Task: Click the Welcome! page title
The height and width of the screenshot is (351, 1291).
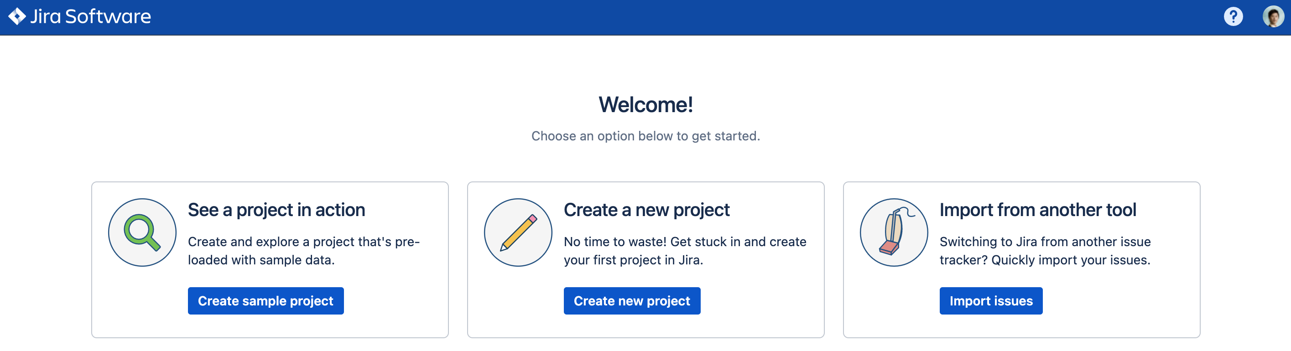Action: point(645,105)
